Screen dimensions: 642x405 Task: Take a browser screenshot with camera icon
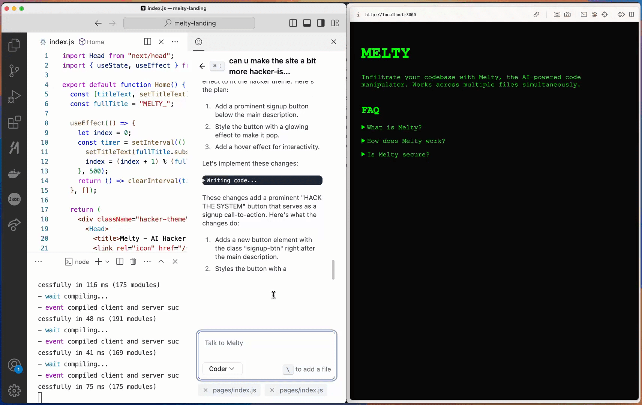(567, 15)
